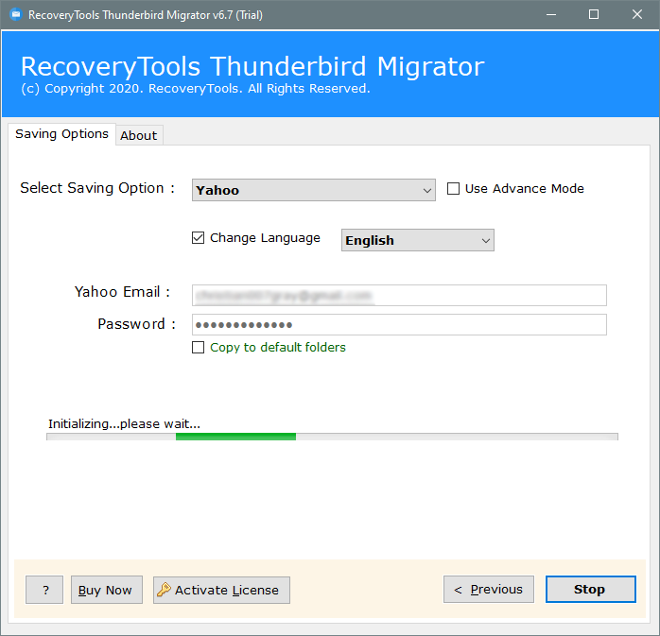Screen dimensions: 660x636
Task: Click the green initializing progress bar
Action: 332,437
